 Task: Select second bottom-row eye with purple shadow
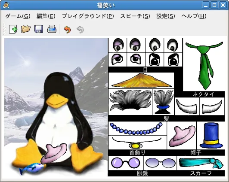pos(136,59)
